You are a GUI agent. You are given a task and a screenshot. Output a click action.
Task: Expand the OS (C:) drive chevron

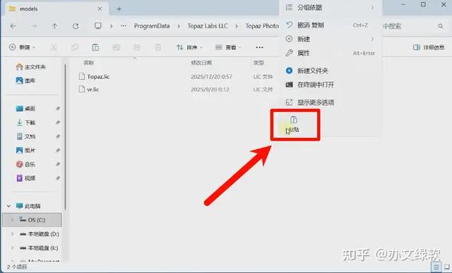(12, 220)
